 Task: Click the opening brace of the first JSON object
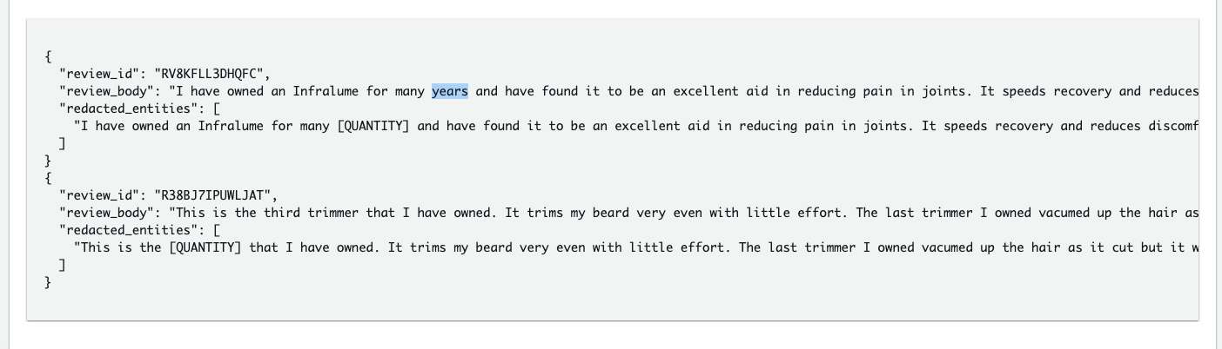point(48,56)
